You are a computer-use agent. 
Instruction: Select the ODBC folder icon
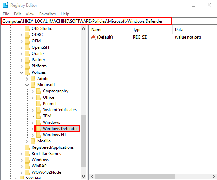pyautogui.click(x=27, y=35)
